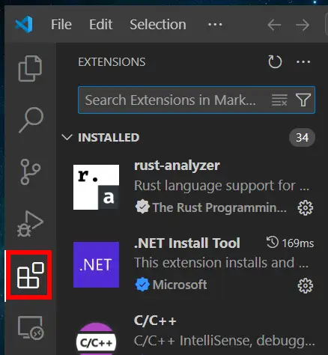Manage rust-analyzer via its gear icon

coord(306,207)
